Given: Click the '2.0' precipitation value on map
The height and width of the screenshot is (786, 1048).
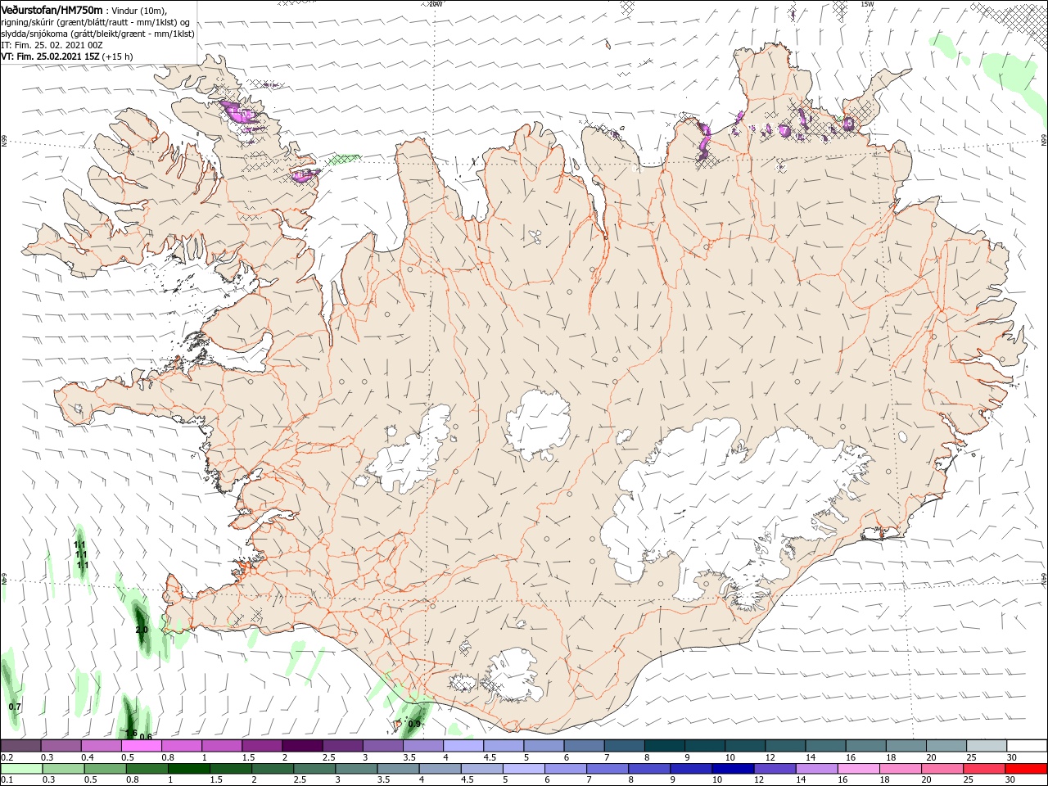Looking at the screenshot, I should tap(142, 630).
